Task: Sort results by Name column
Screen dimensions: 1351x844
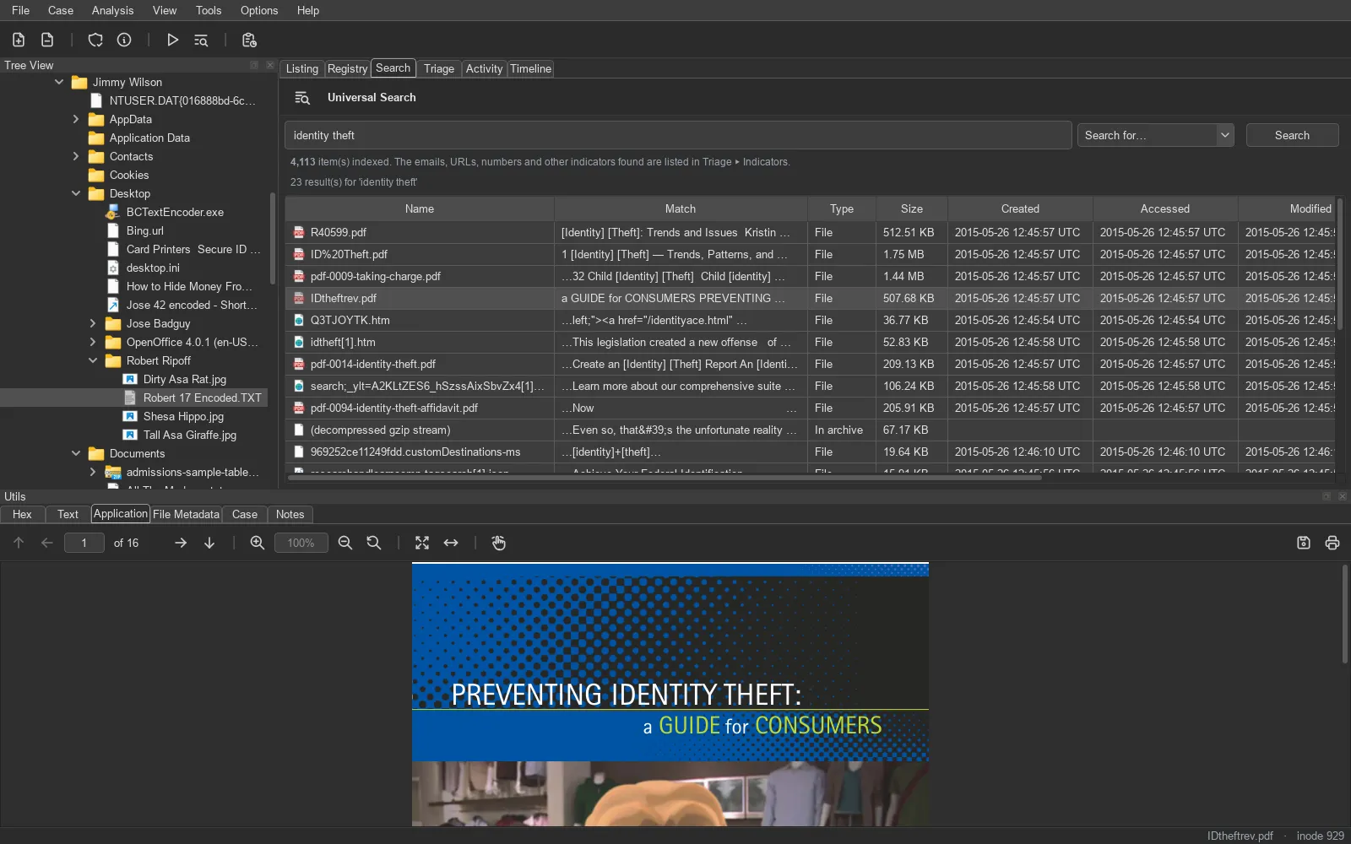Action: click(x=420, y=208)
